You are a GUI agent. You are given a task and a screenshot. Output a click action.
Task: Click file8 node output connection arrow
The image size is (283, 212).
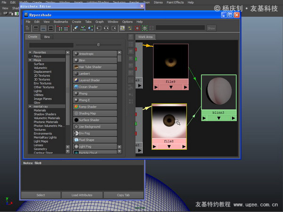[x=184, y=147]
